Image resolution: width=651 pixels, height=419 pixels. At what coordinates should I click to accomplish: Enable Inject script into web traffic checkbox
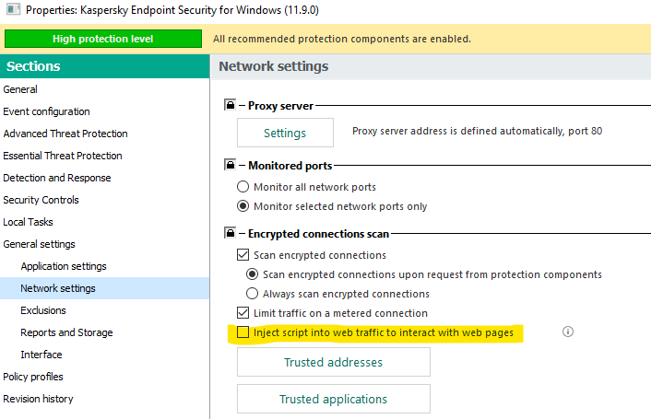click(243, 332)
